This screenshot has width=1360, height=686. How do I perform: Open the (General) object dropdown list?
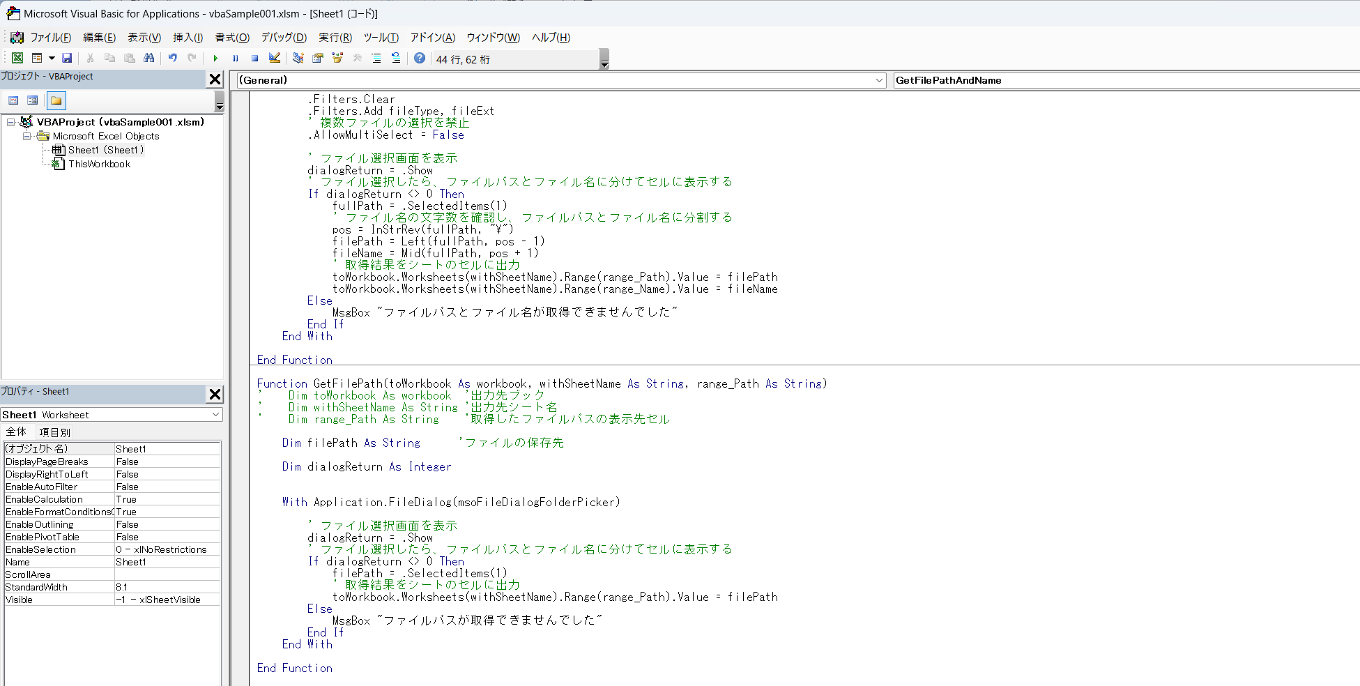click(x=878, y=80)
